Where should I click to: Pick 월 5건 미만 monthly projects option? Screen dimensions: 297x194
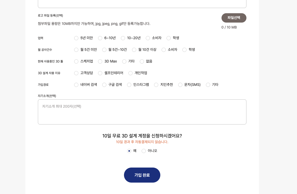click(76, 50)
